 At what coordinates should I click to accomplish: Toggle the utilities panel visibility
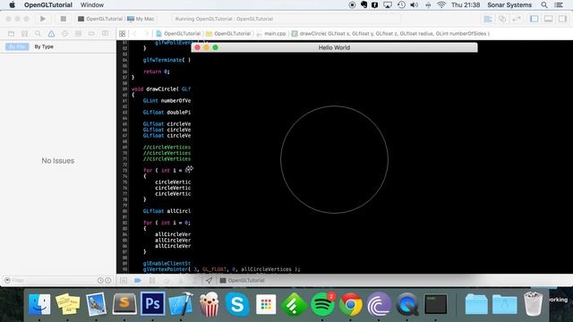(x=562, y=19)
